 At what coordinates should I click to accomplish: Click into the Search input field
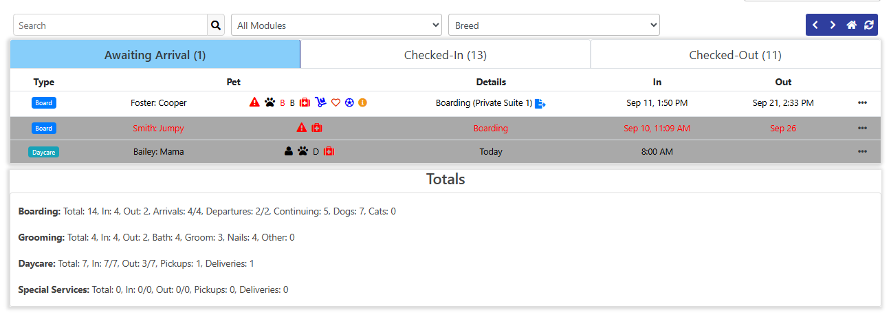(110, 25)
